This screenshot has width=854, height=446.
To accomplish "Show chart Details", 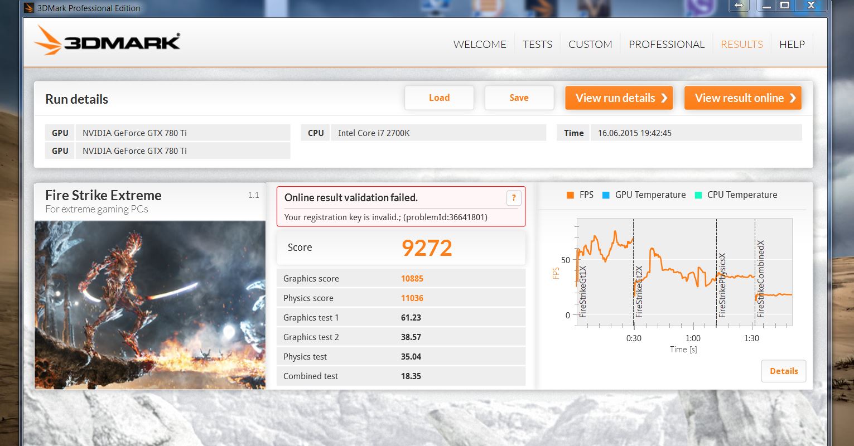I will pos(784,371).
